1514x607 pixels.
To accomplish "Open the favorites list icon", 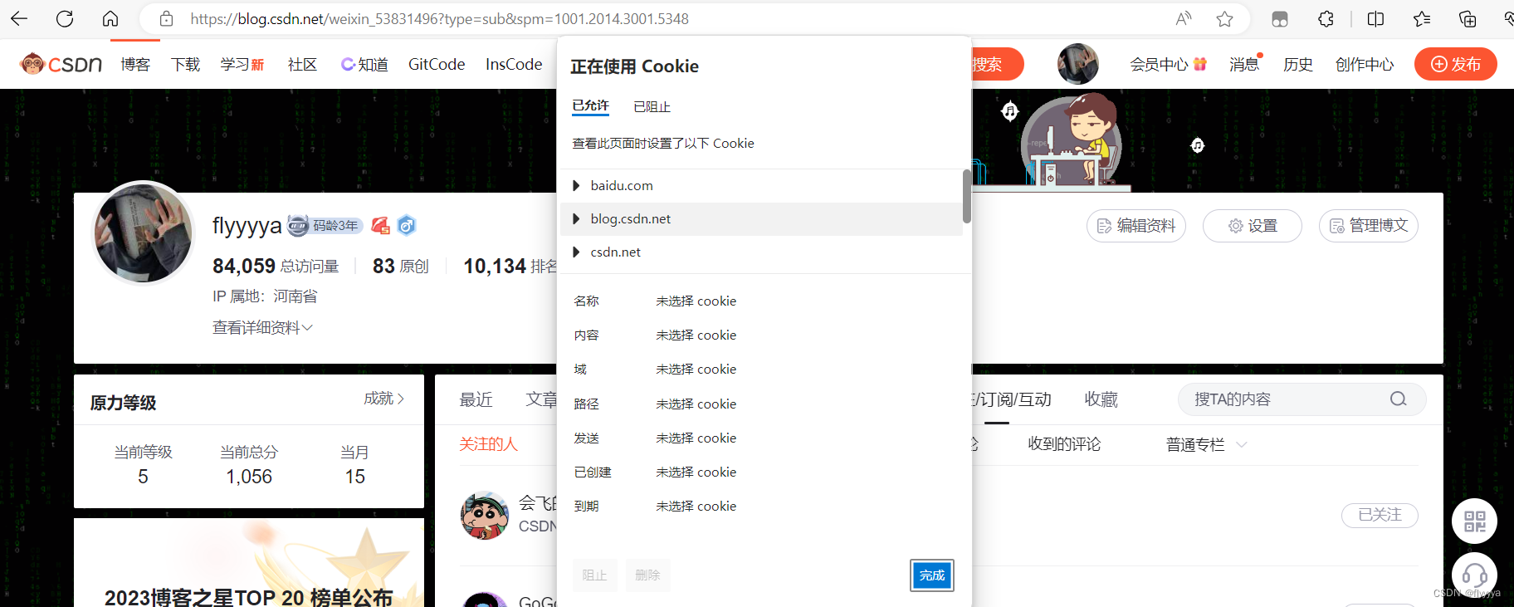I will 1421,18.
